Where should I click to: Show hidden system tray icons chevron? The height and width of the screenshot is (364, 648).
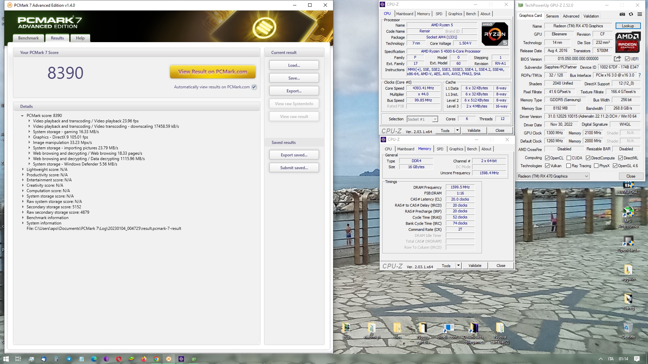point(600,359)
